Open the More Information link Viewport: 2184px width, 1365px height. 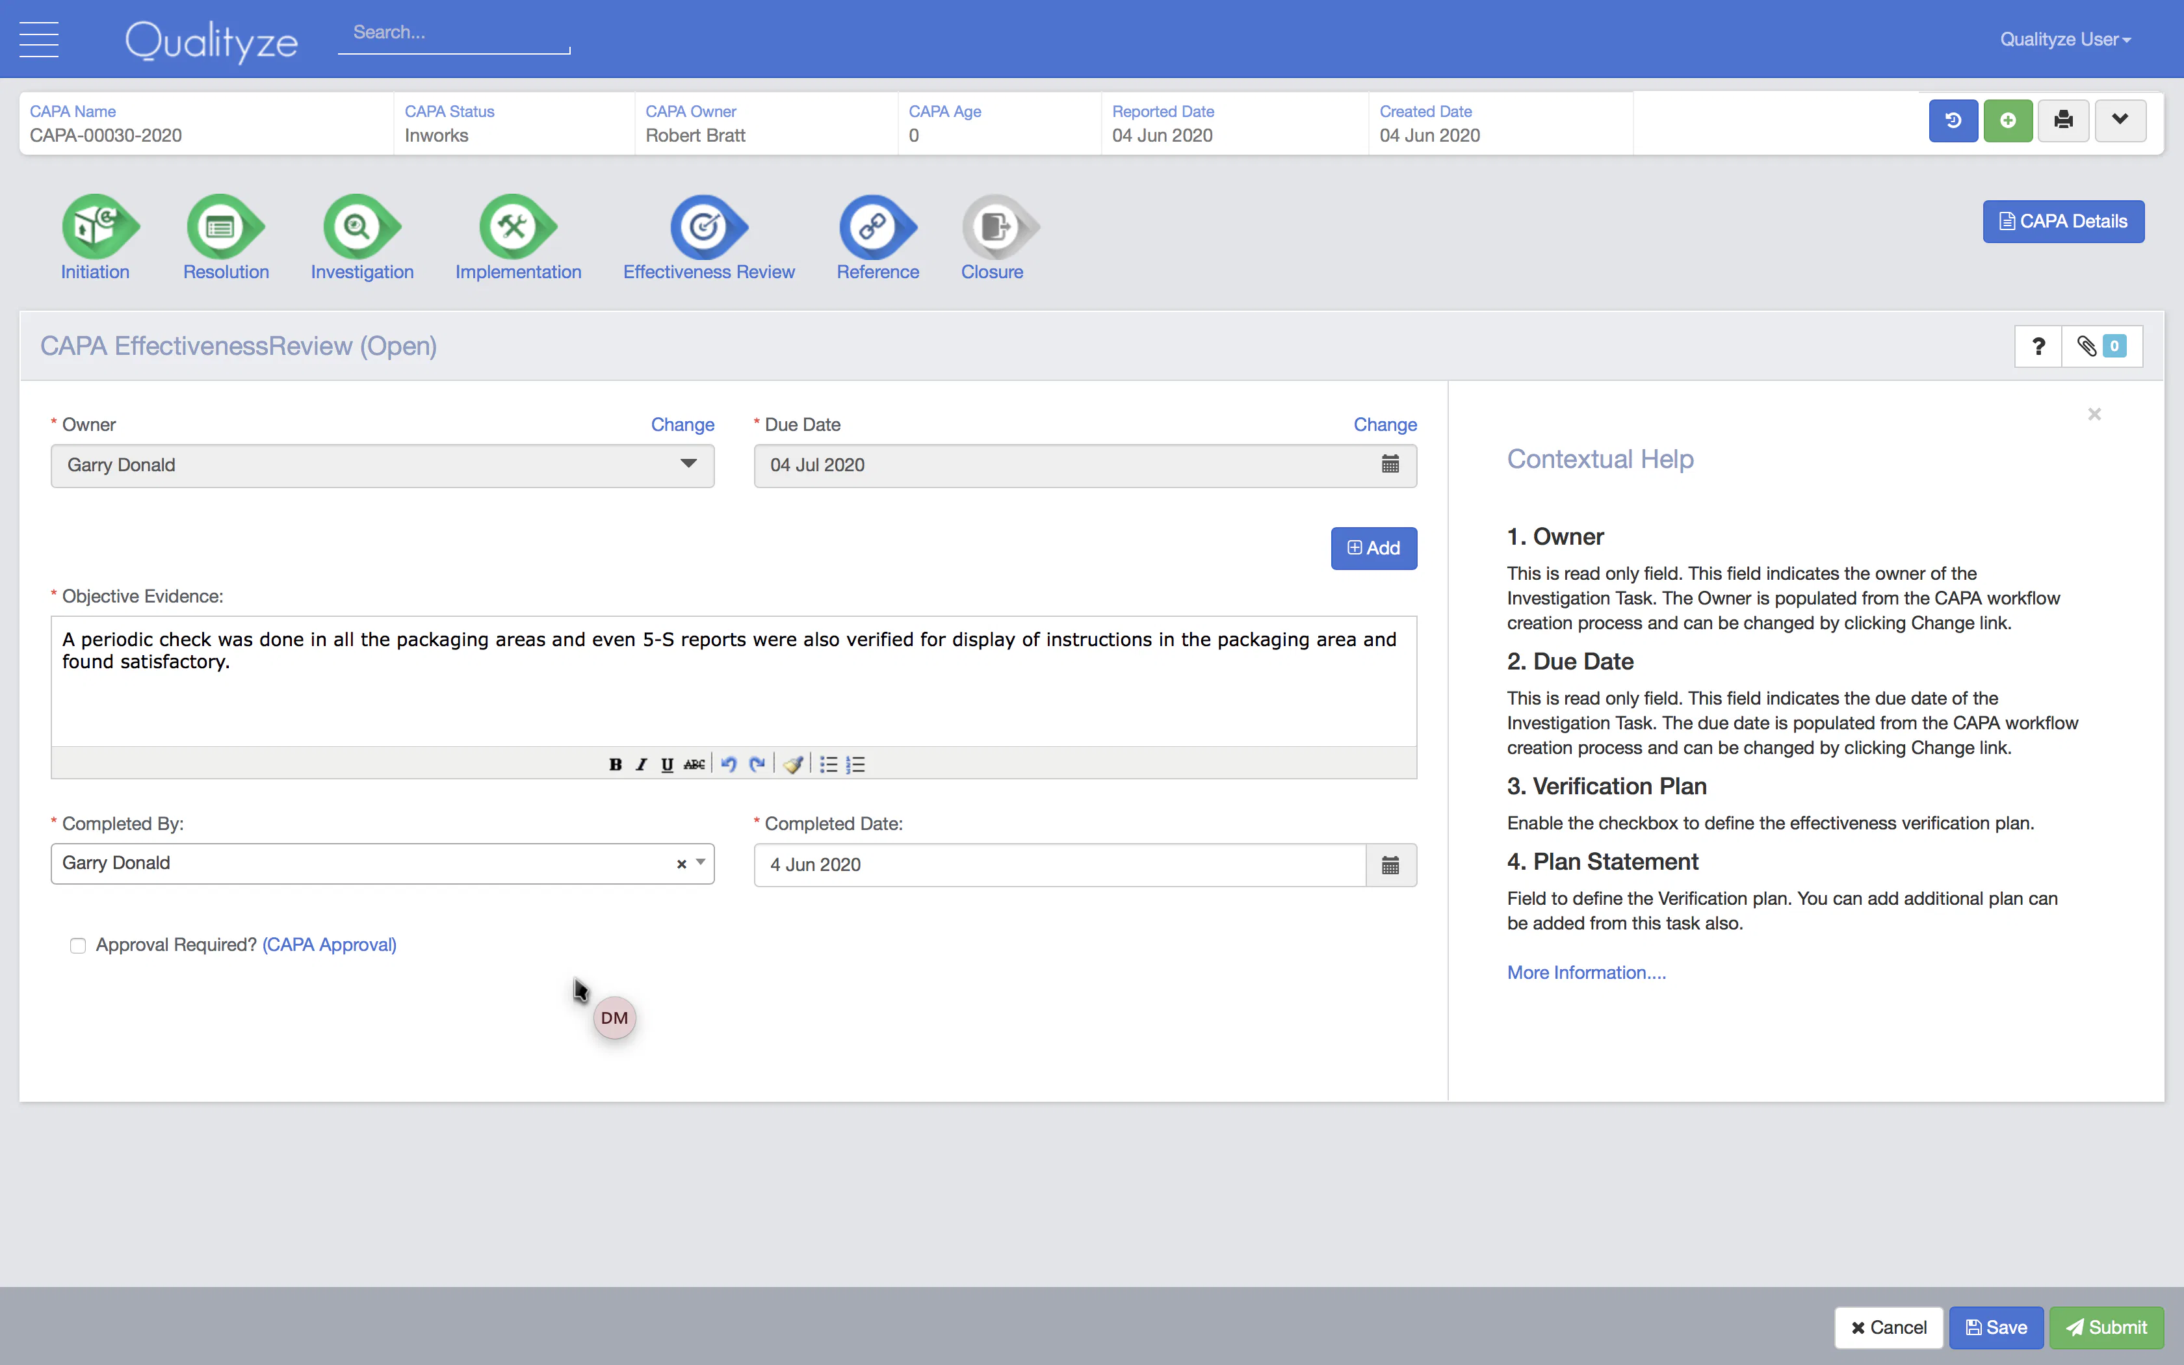[x=1587, y=972]
